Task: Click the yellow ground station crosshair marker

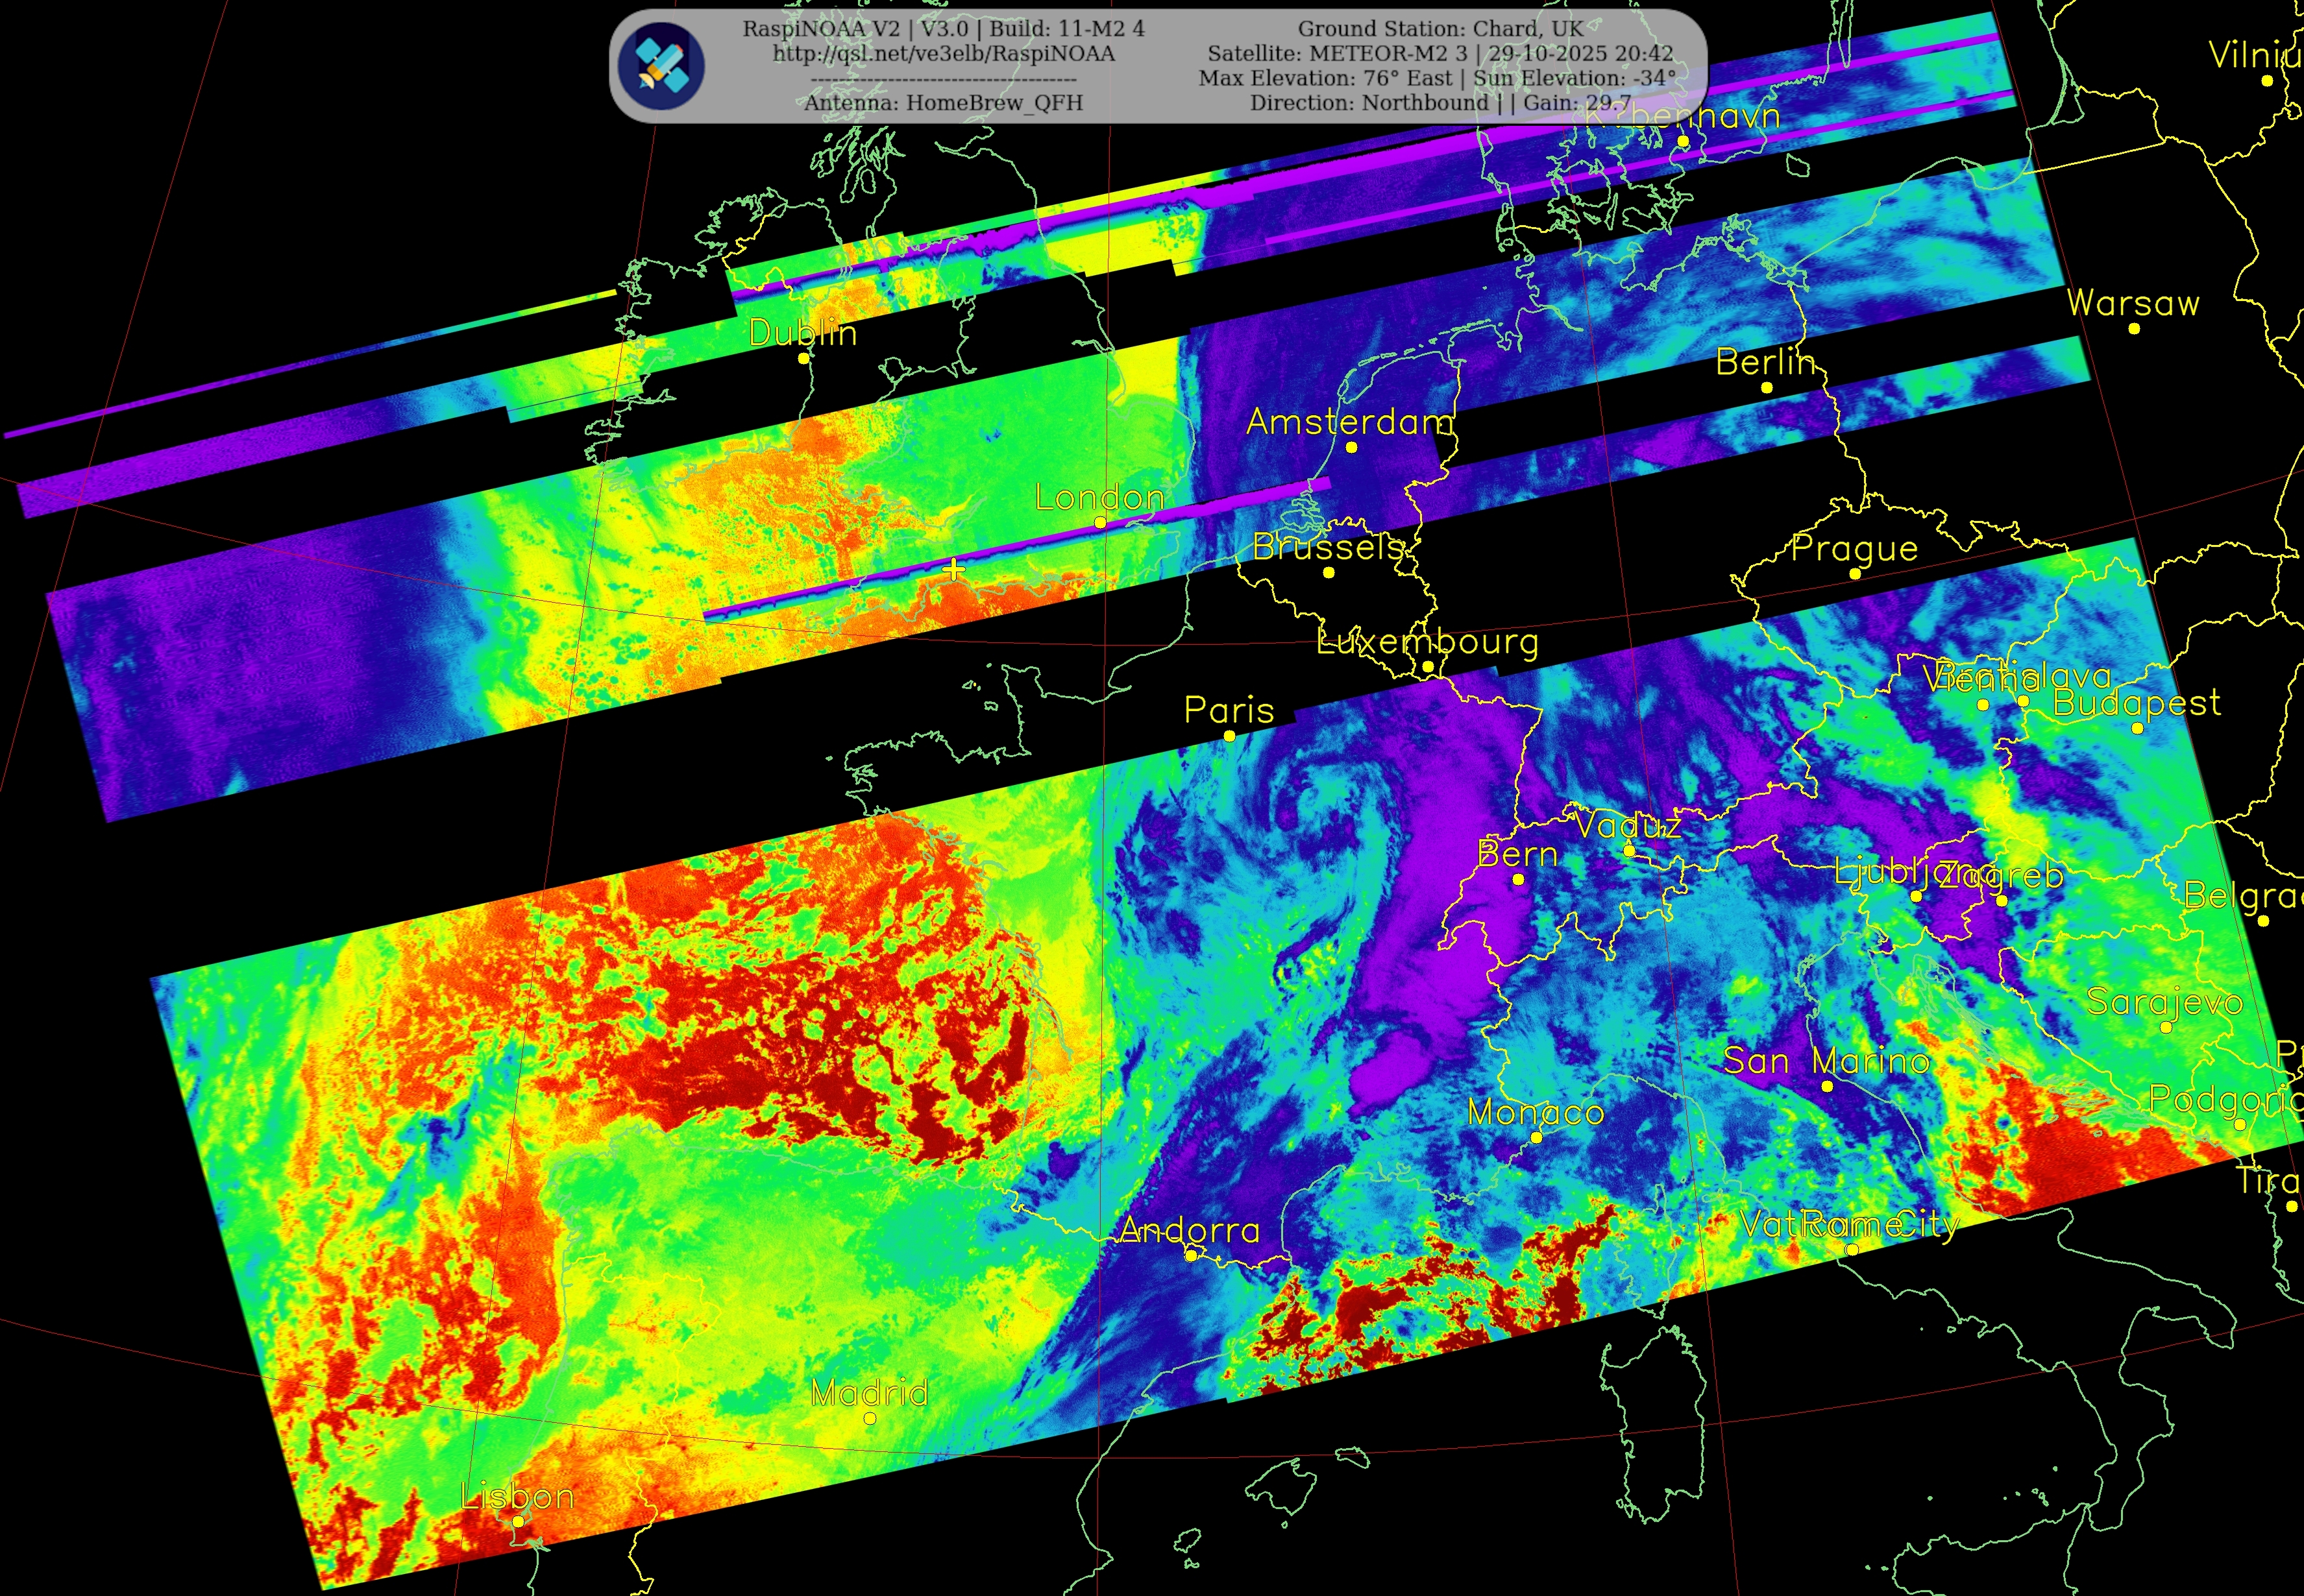Action: 953,570
